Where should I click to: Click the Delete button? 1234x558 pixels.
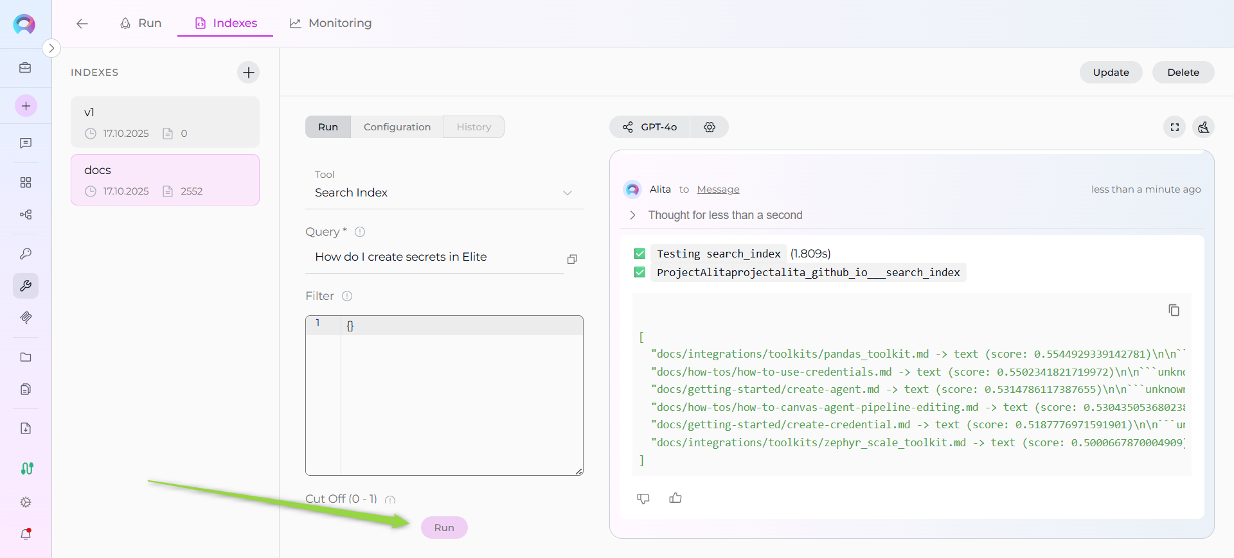pyautogui.click(x=1183, y=73)
